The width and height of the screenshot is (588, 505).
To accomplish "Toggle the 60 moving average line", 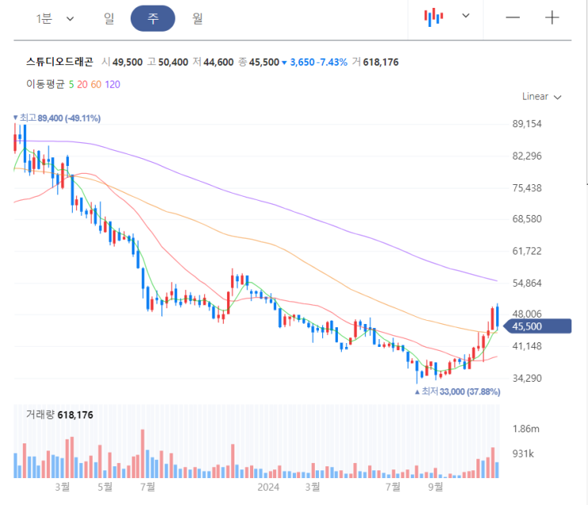I will 96,85.
